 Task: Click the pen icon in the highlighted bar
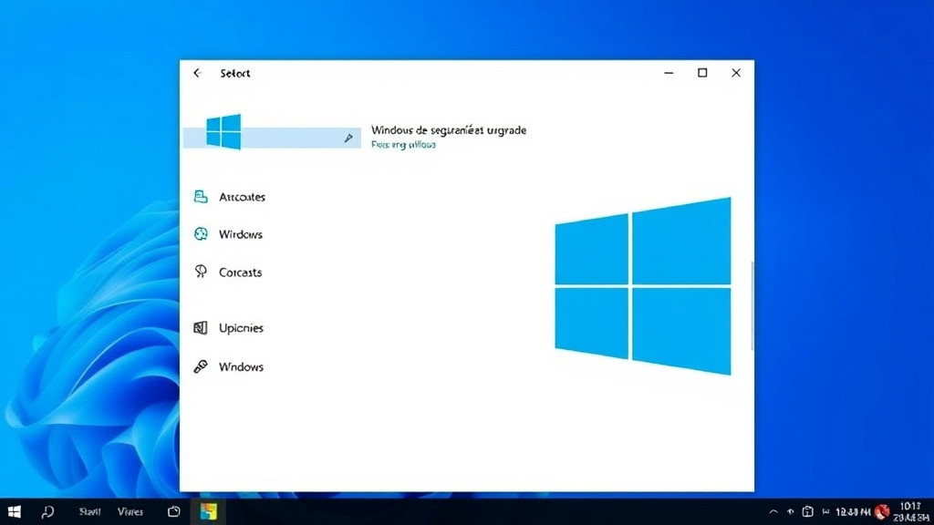(x=348, y=139)
